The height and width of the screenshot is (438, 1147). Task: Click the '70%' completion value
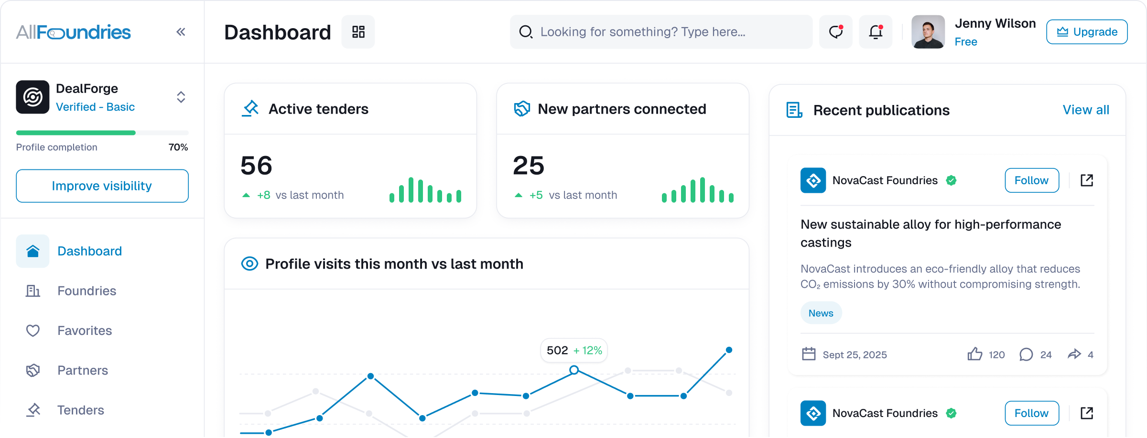tap(178, 147)
